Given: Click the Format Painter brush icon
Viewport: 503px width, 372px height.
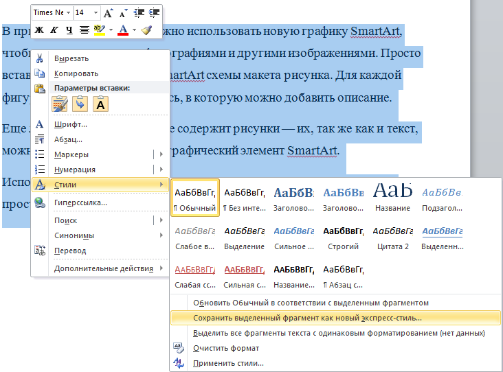Looking at the screenshot, I should pyautogui.click(x=146, y=30).
